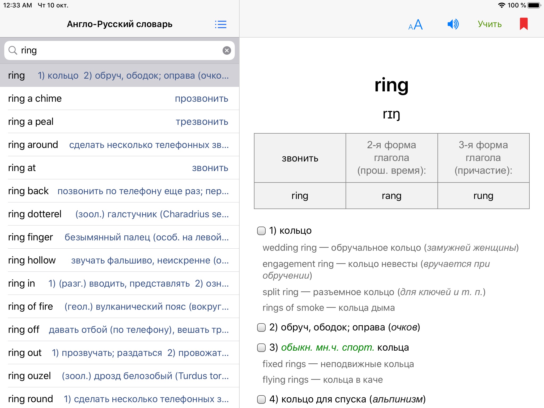Tick the checkbox for 3) спорт. кольца
544x408 pixels.
261,347
